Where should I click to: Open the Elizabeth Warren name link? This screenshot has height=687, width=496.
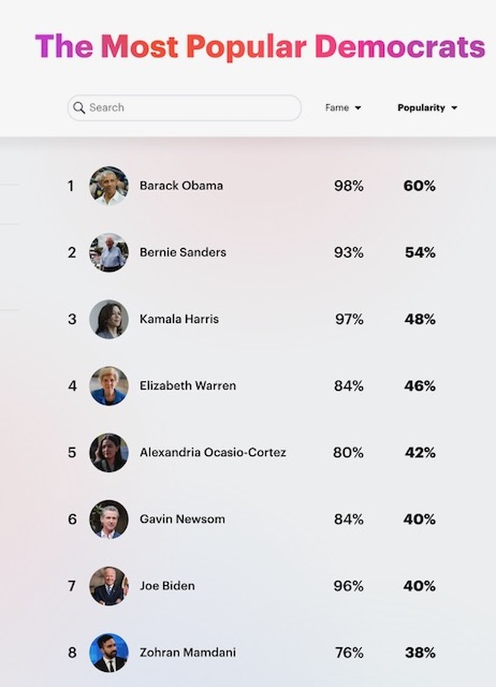(188, 385)
